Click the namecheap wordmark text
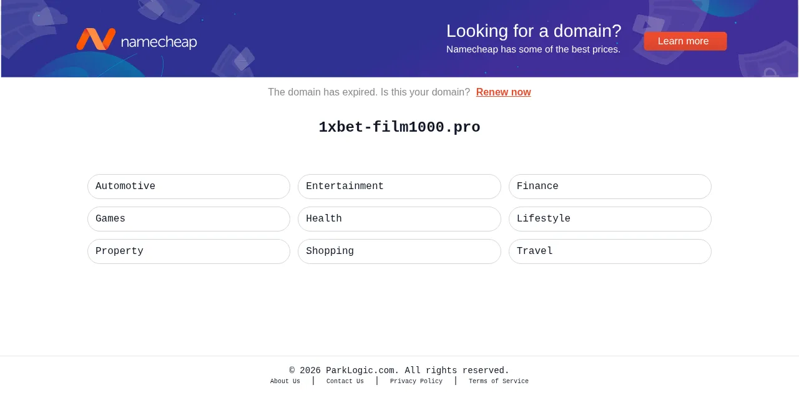The width and height of the screenshot is (799, 395). point(159,42)
